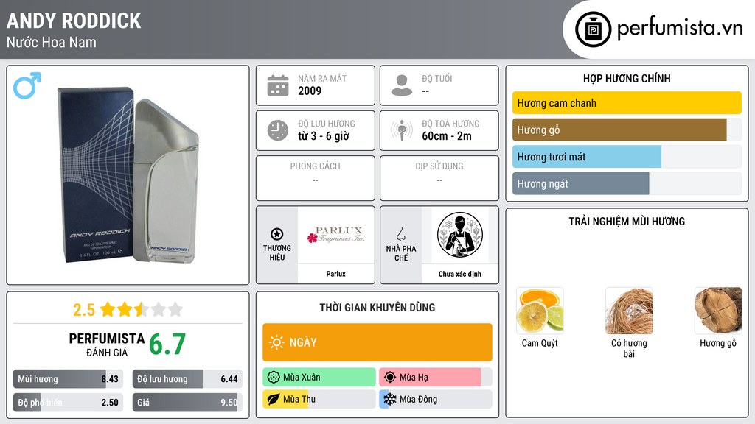Viewport: 755px width, 424px height.
Task: Open the Cam Quýt citrus note image
Action: pyautogui.click(x=540, y=311)
